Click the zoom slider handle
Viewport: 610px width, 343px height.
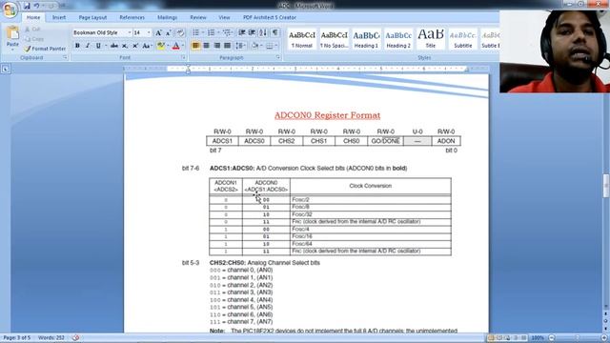[578, 338]
